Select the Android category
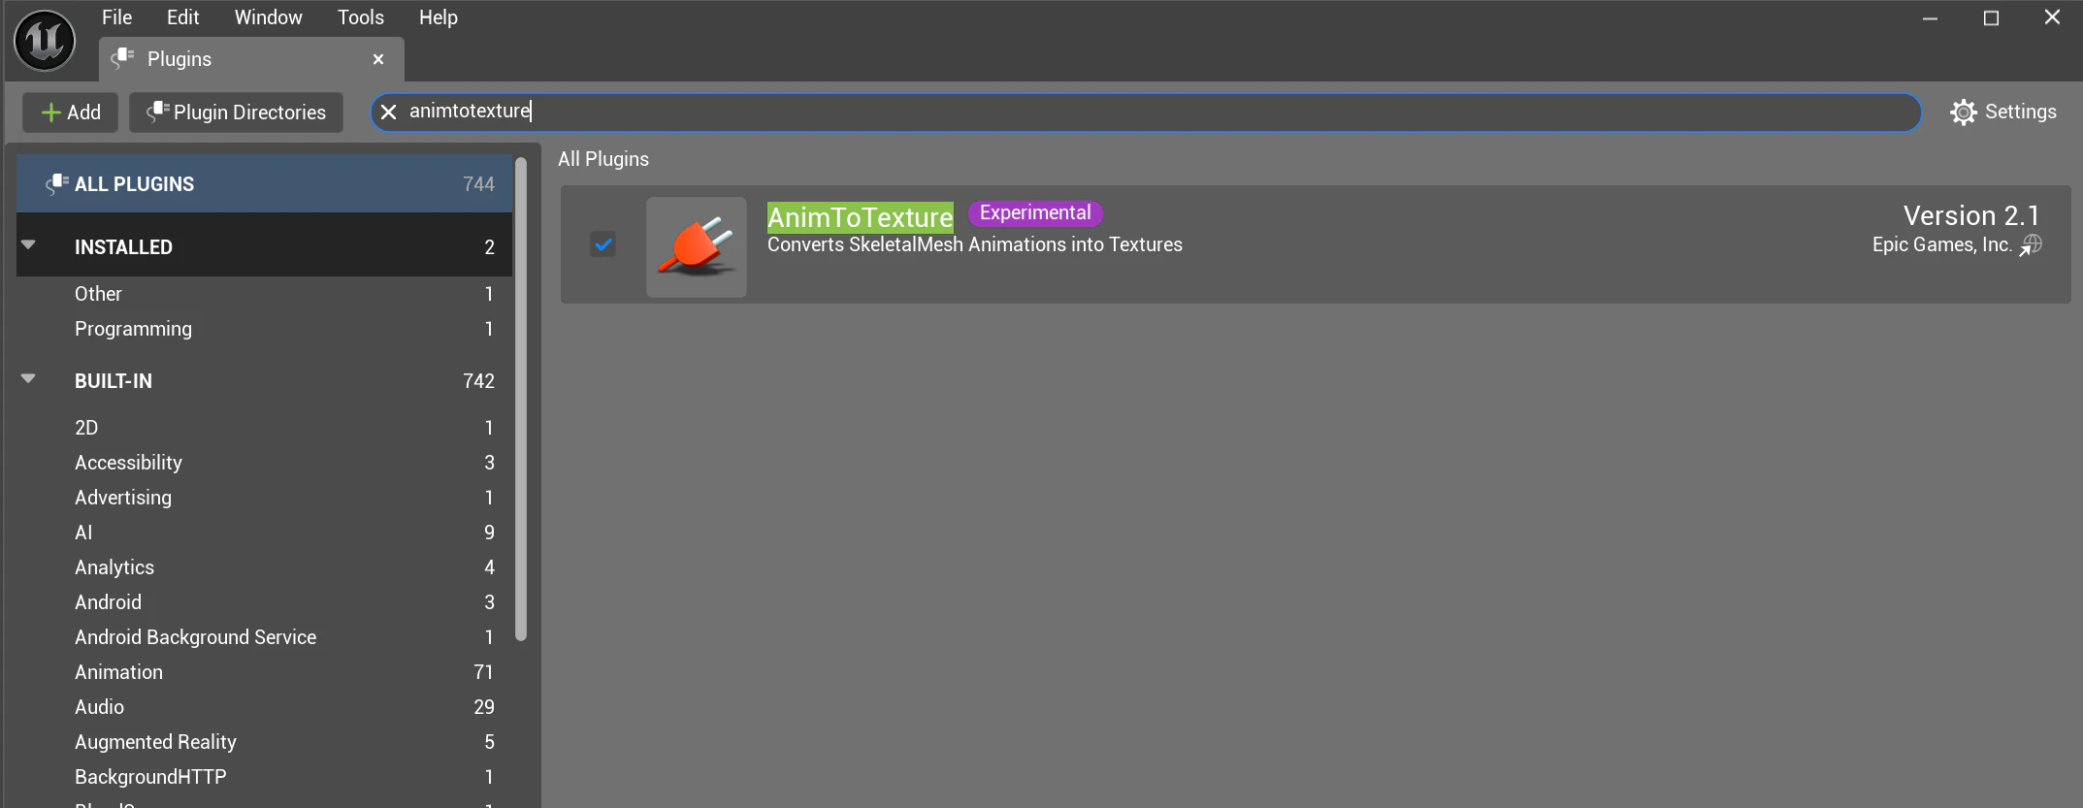 265,602
